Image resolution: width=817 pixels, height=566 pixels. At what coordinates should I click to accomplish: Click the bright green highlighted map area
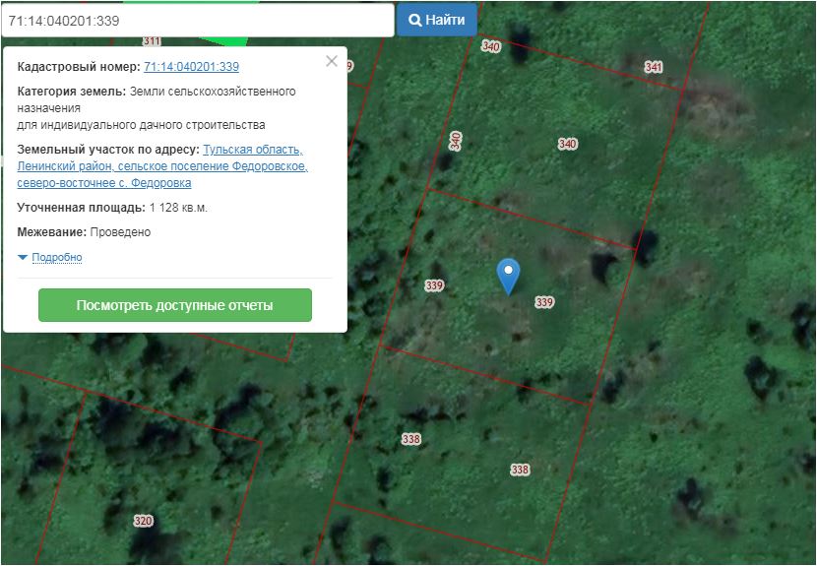[228, 39]
